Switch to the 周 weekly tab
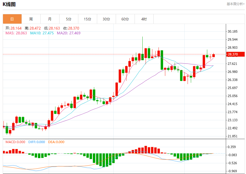The height and width of the screenshot is (174, 246). pyautogui.click(x=31, y=19)
